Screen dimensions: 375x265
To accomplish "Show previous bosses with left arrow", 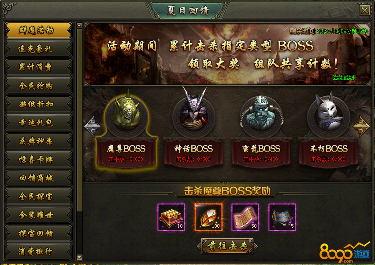I will pyautogui.click(x=92, y=126).
